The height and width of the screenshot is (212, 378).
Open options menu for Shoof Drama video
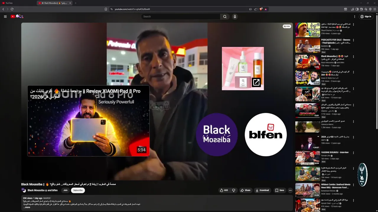[x=353, y=24]
